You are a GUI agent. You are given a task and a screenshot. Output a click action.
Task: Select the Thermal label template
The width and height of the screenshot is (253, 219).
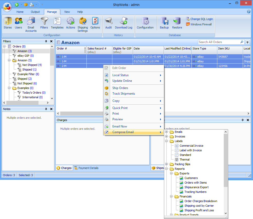point(184,160)
